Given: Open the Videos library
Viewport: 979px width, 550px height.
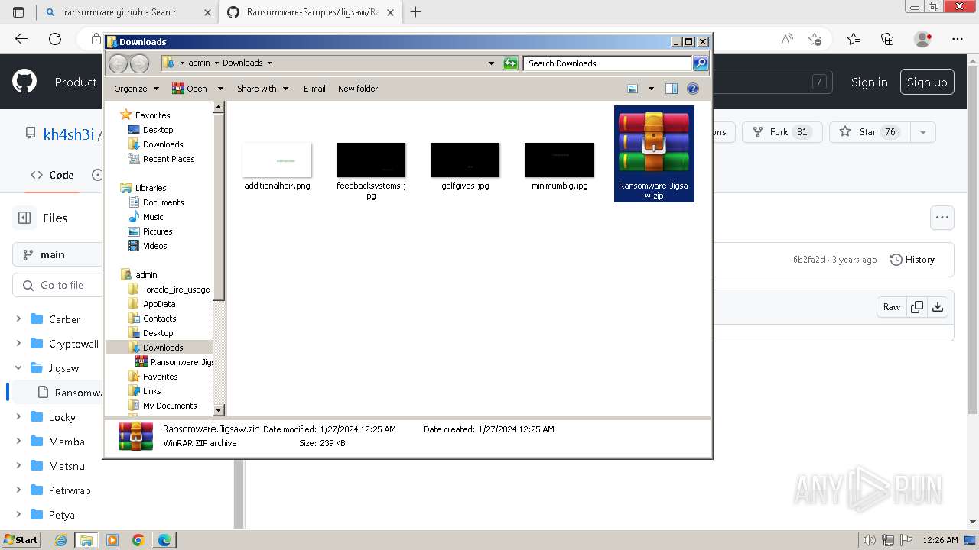Looking at the screenshot, I should 154,246.
